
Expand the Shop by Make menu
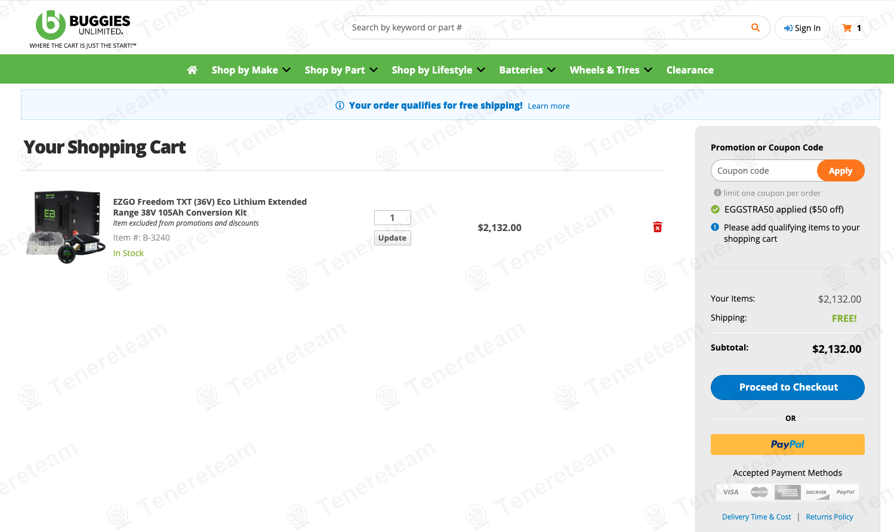[251, 70]
